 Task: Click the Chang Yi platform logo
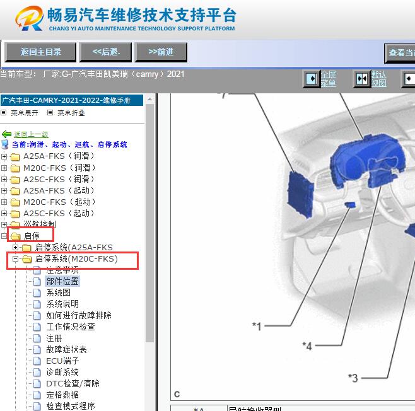click(x=30, y=19)
